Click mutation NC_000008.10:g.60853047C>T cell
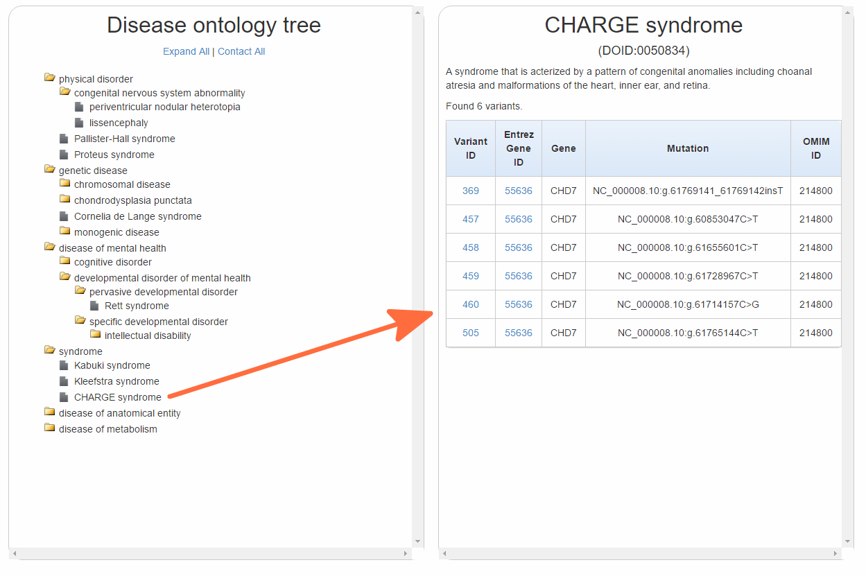 tap(688, 219)
